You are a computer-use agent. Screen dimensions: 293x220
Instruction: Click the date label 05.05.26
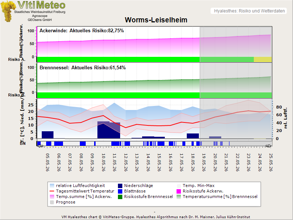click(x=48, y=162)
